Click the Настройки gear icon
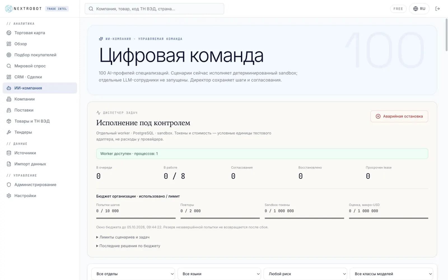The image size is (448, 280). 9,196
